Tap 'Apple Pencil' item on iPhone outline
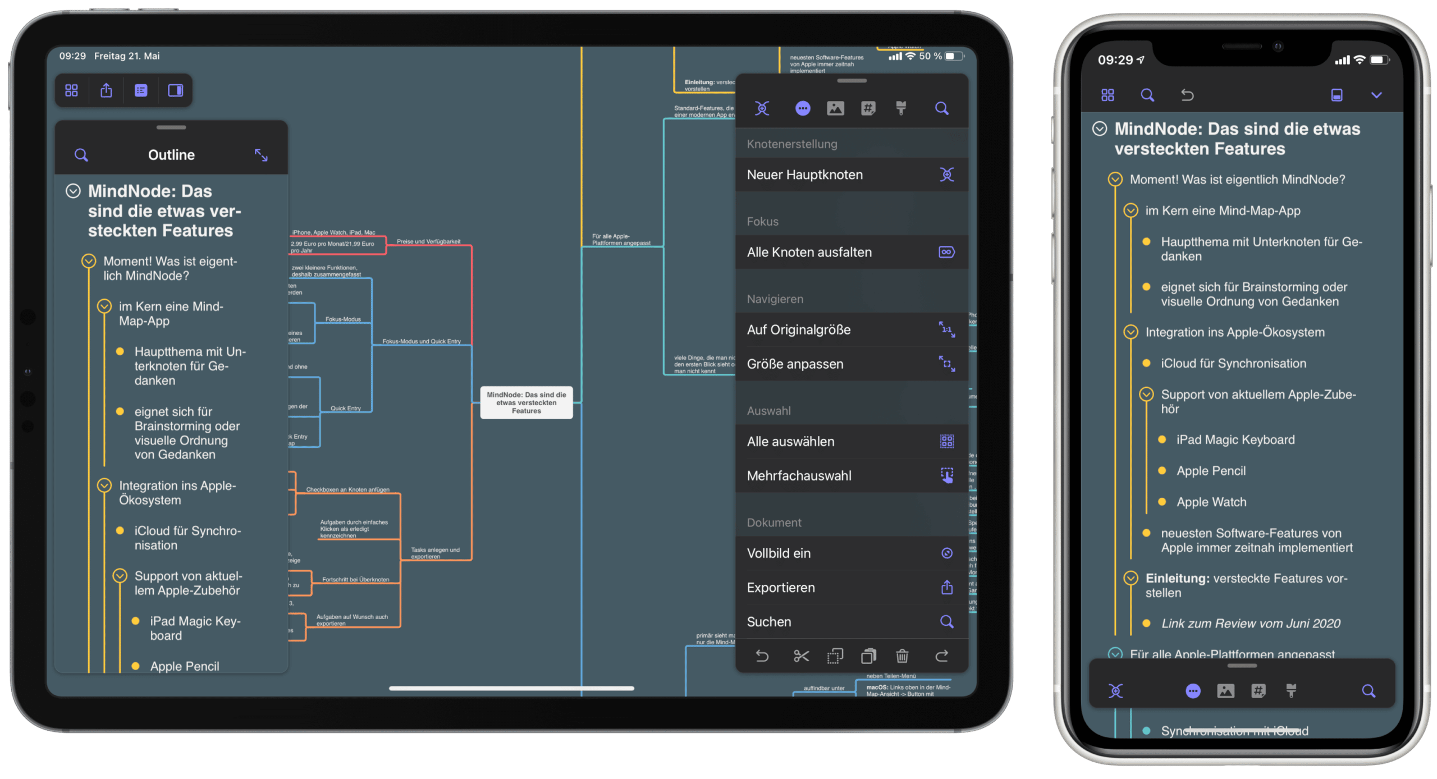 tap(1211, 471)
